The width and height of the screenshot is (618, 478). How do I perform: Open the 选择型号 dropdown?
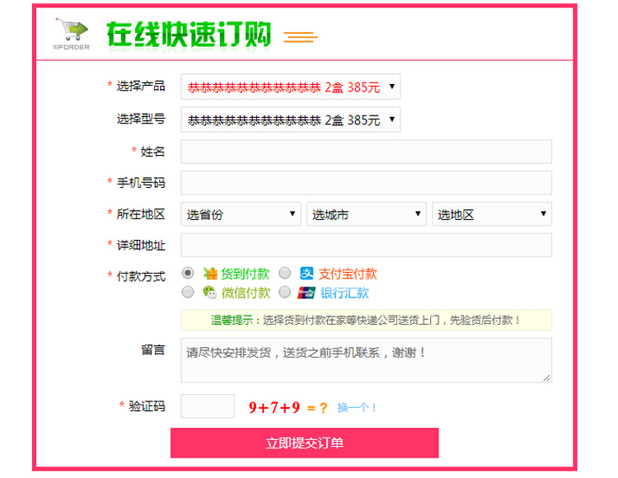(291, 119)
